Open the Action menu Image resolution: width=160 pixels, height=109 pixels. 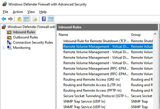[18, 12]
